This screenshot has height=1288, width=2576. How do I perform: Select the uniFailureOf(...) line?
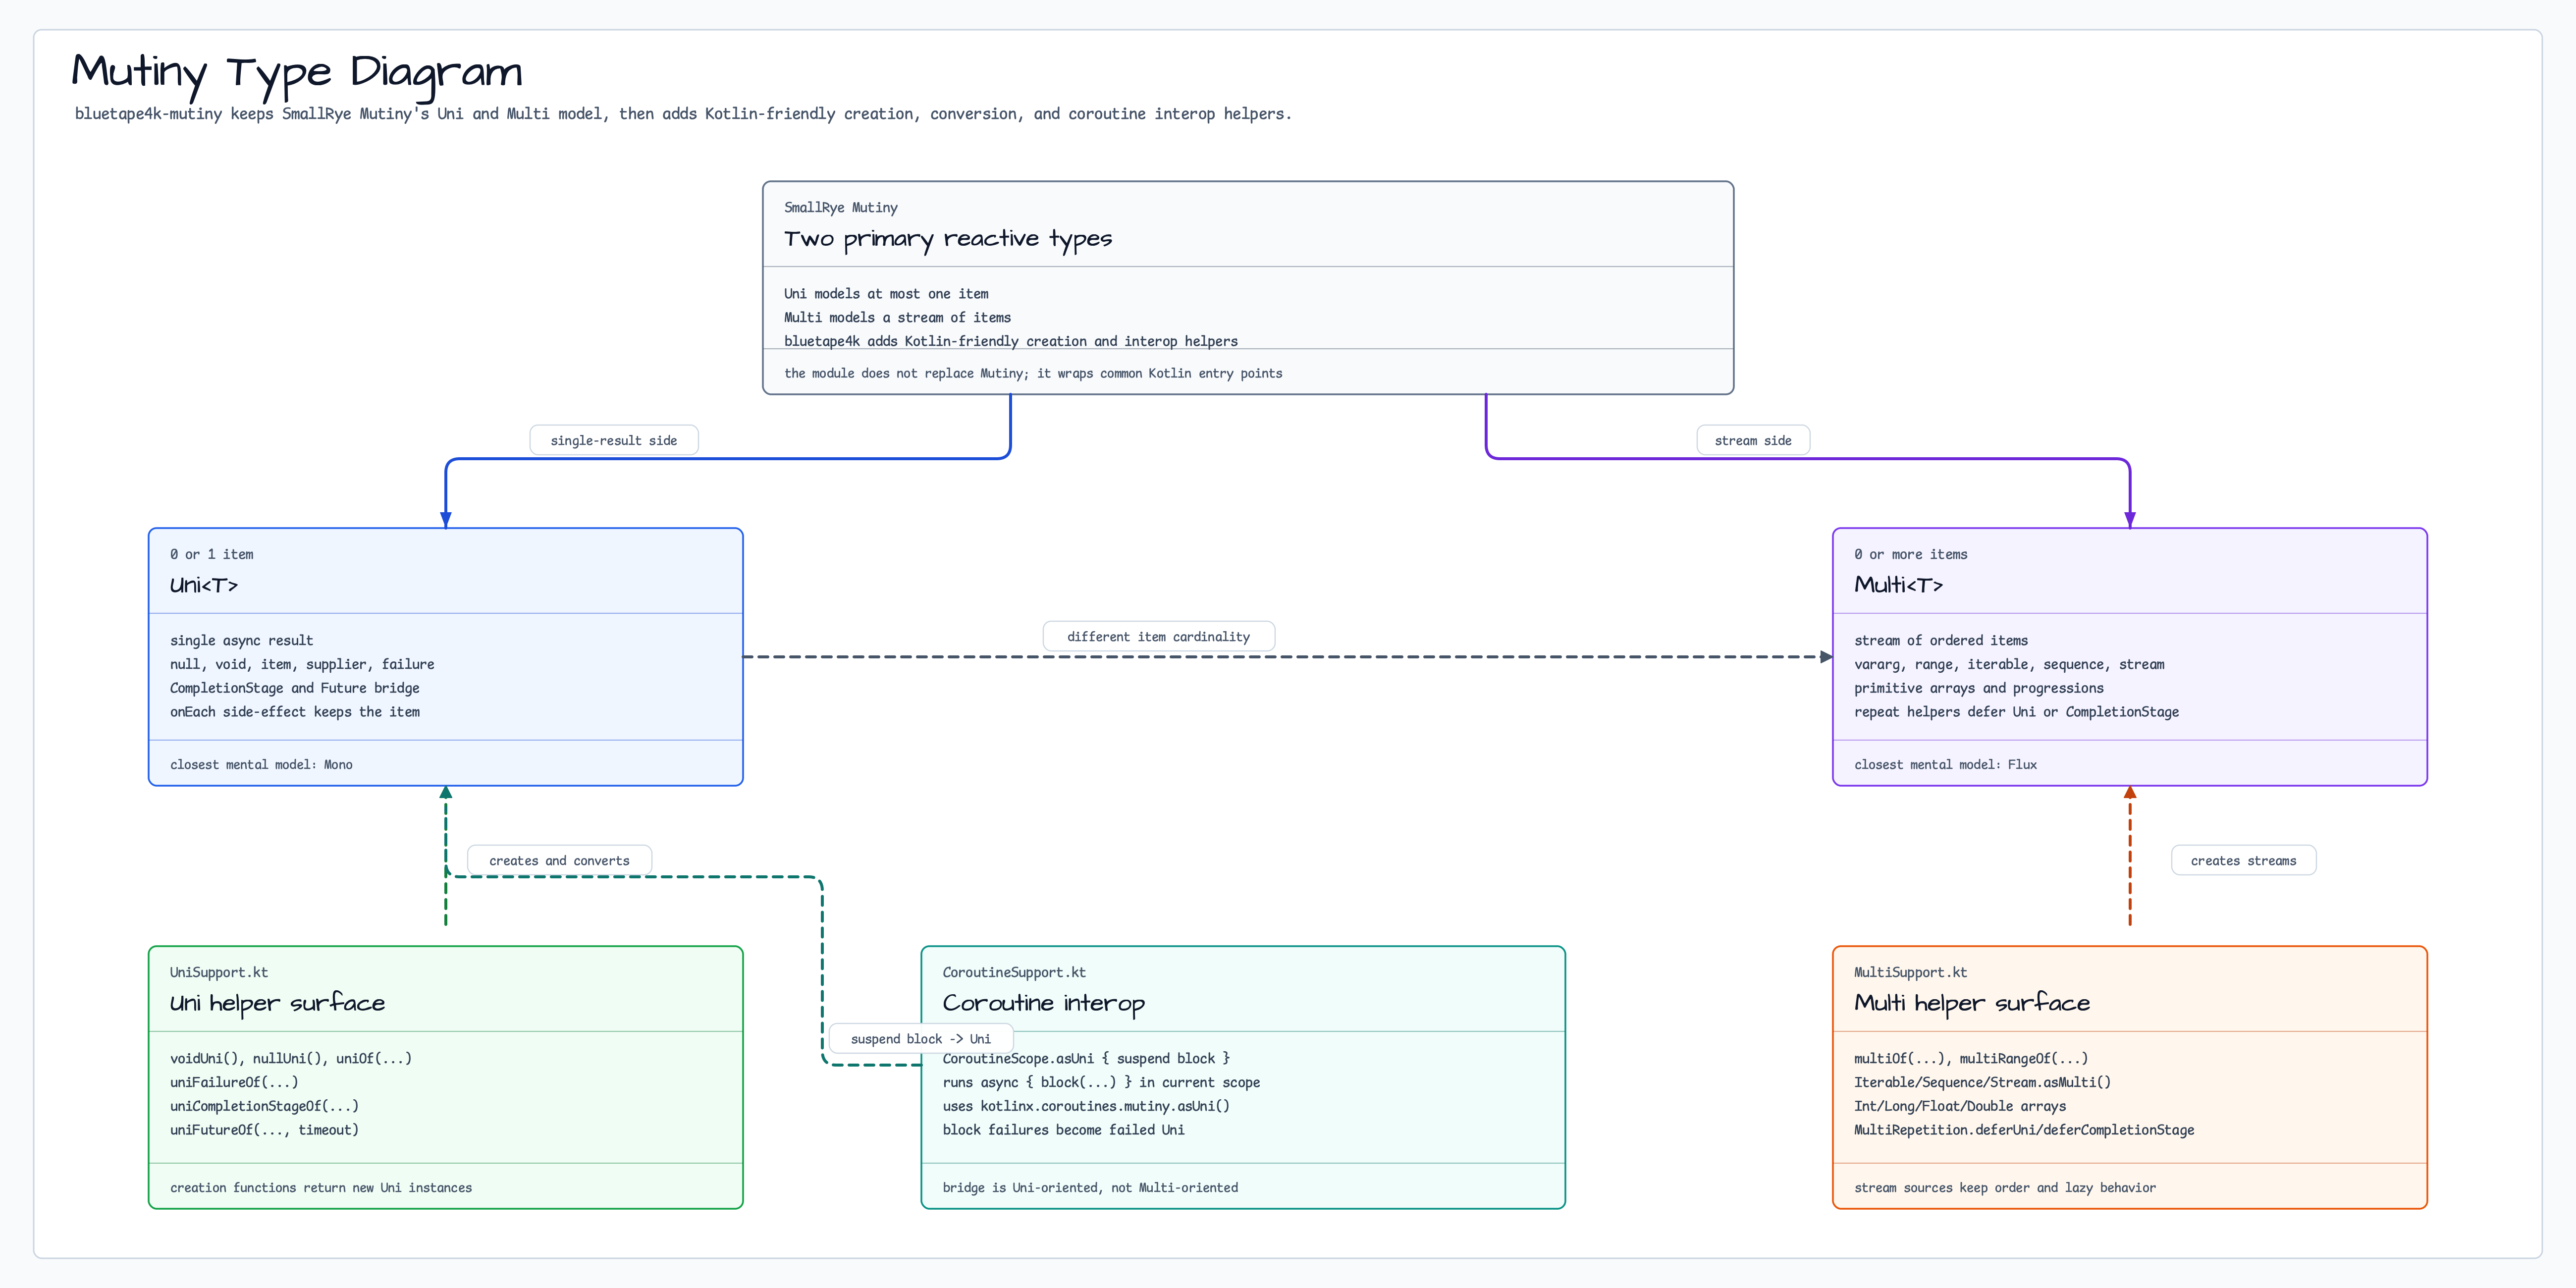coord(234,1083)
